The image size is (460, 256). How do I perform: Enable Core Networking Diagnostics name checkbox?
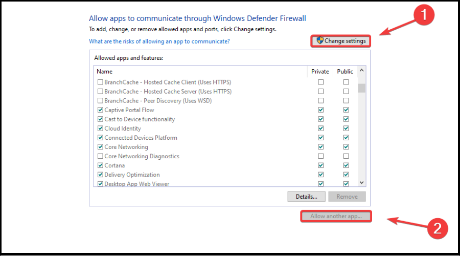[x=100, y=156]
